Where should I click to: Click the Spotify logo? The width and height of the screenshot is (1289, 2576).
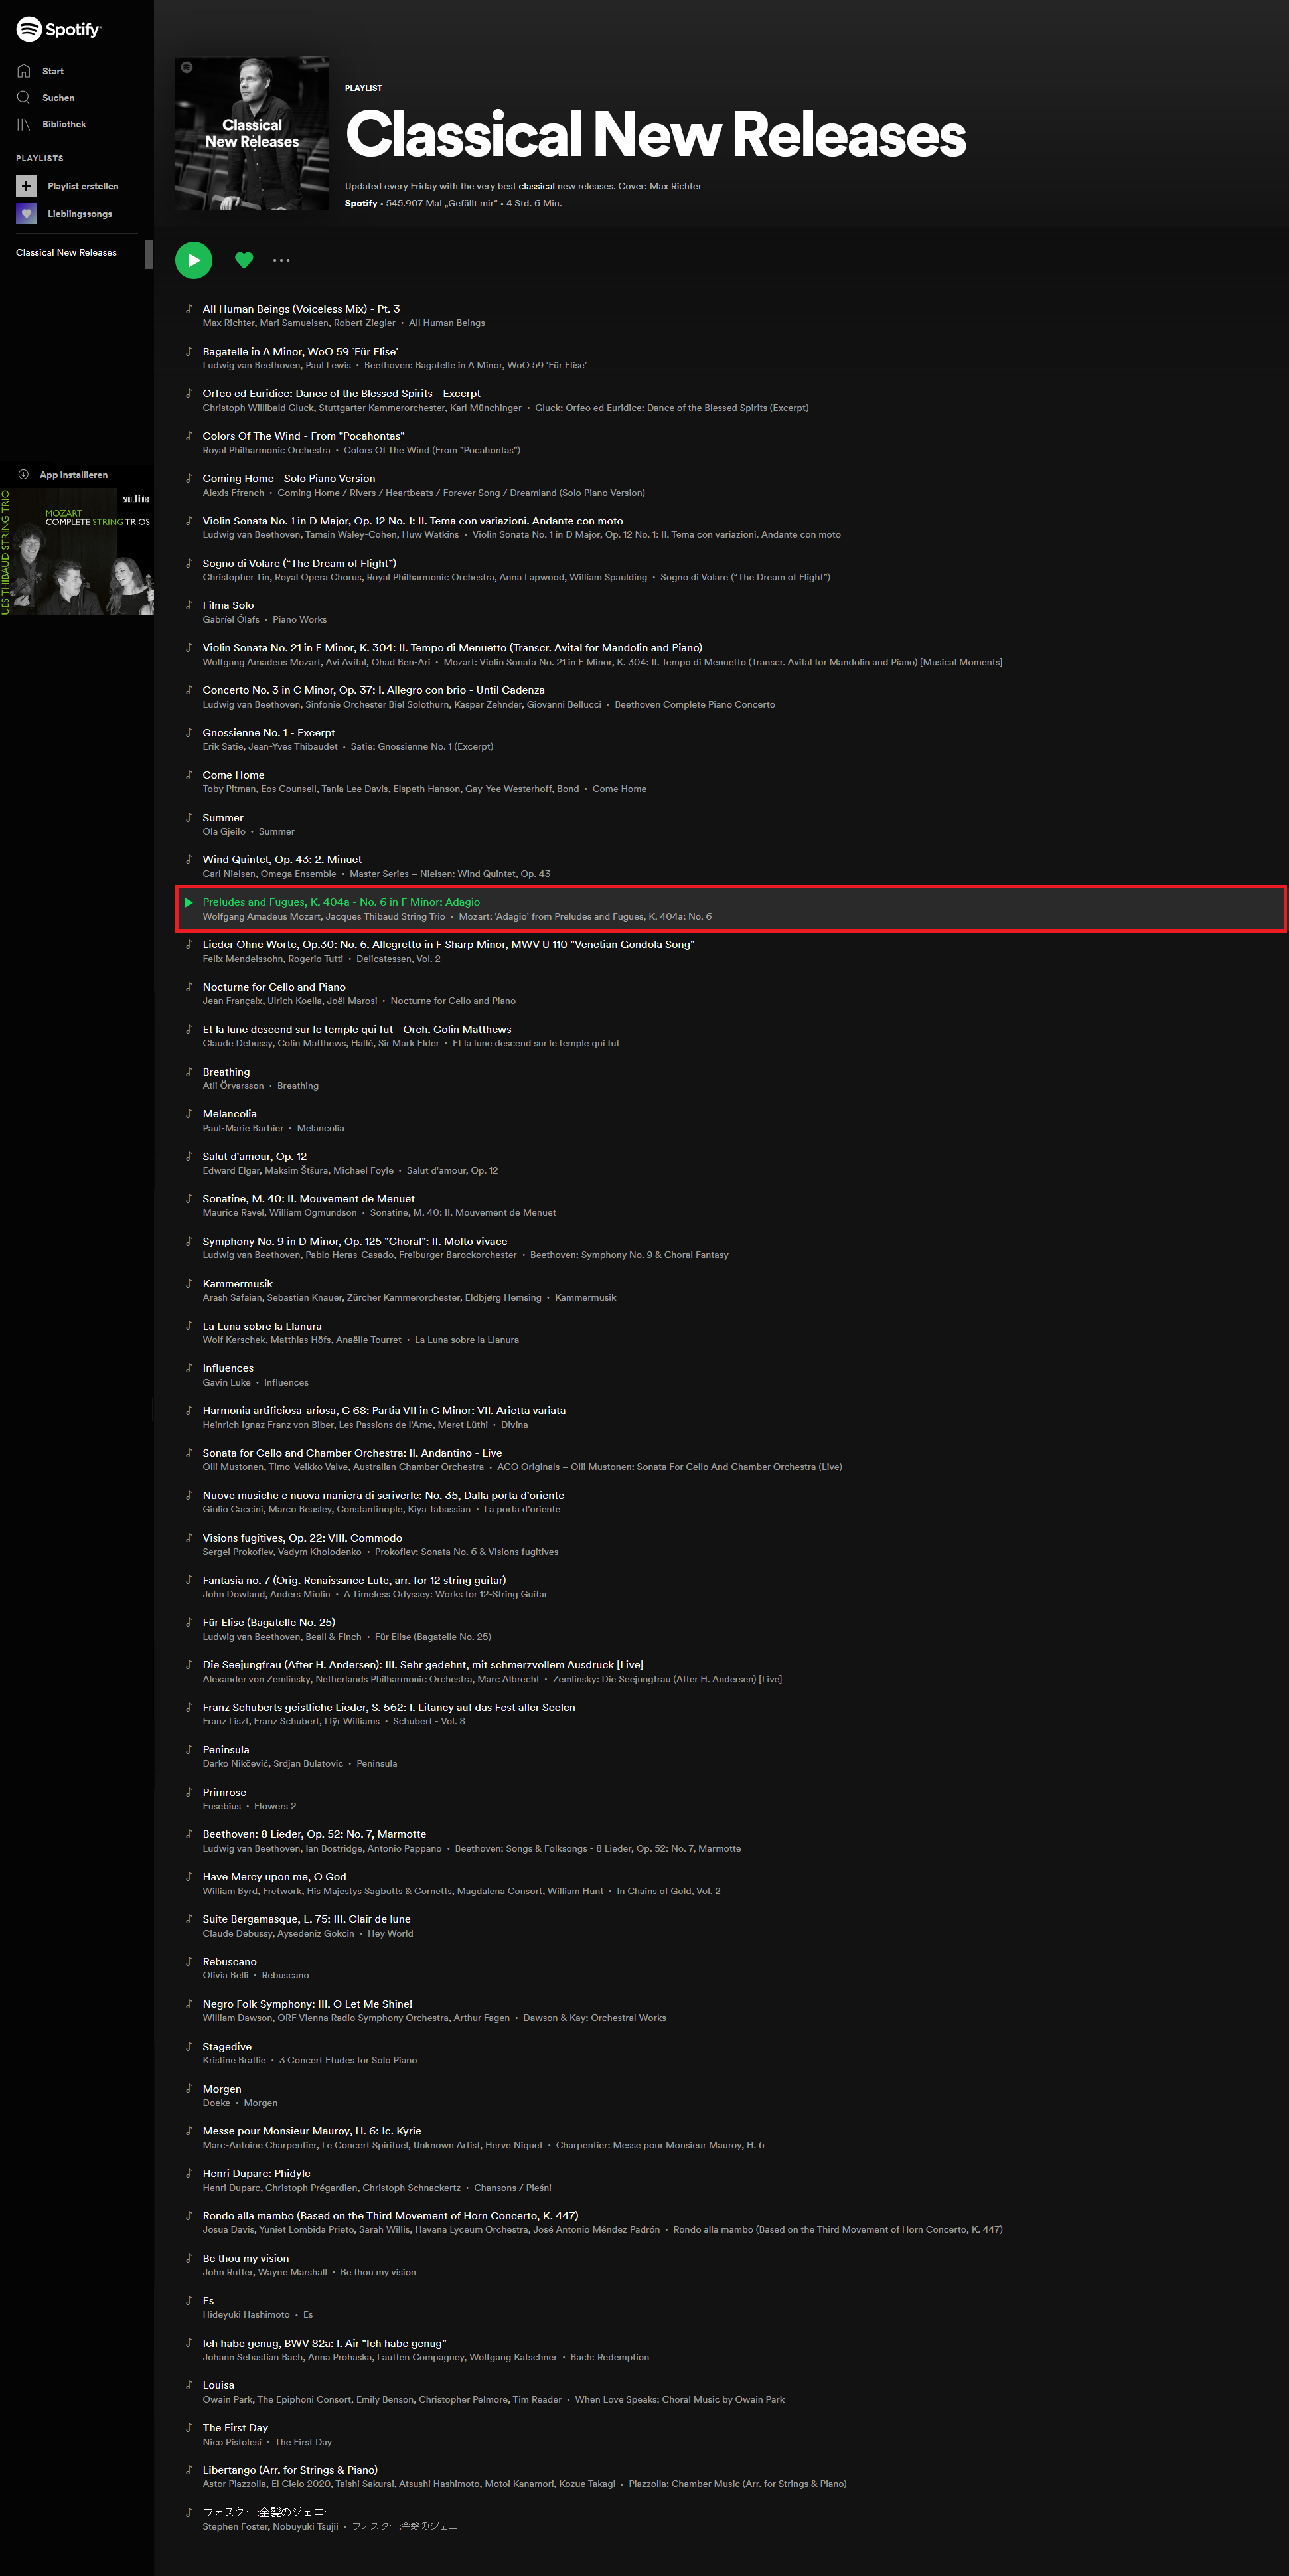(x=58, y=29)
